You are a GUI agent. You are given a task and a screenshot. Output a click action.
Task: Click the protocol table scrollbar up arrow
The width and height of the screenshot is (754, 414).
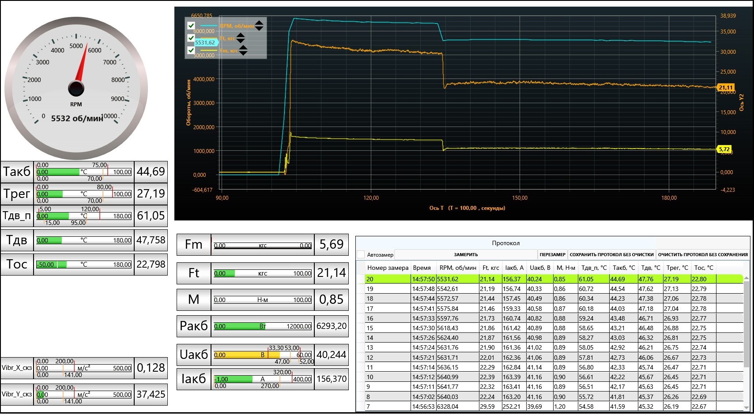pos(746,278)
